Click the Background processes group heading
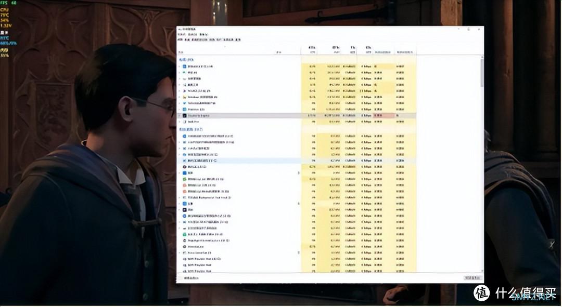The width and height of the screenshot is (562, 307). (x=190, y=129)
